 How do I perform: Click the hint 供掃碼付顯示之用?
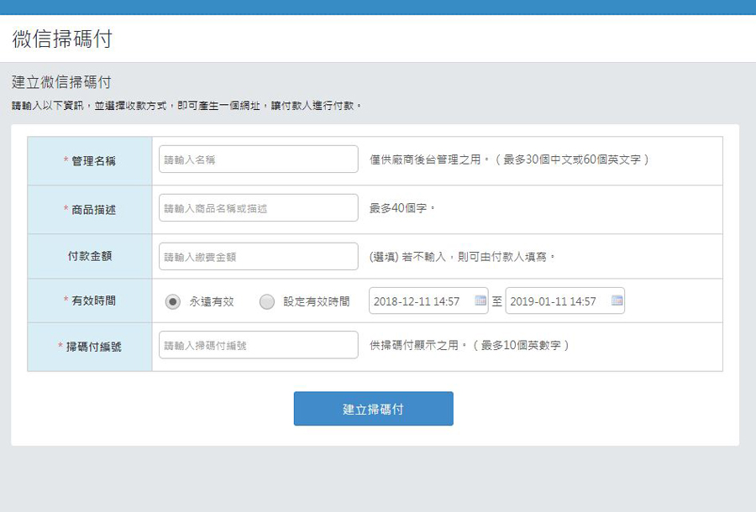[417, 345]
